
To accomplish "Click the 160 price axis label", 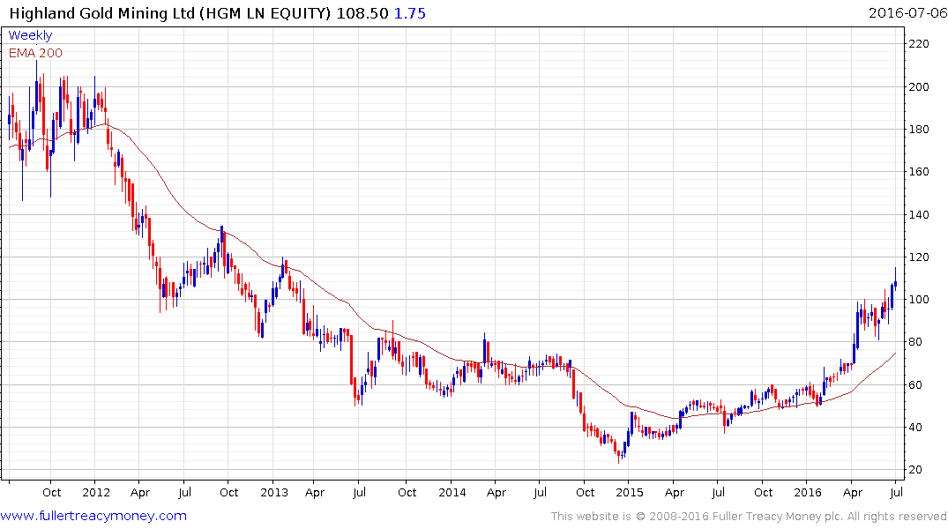I will [919, 172].
